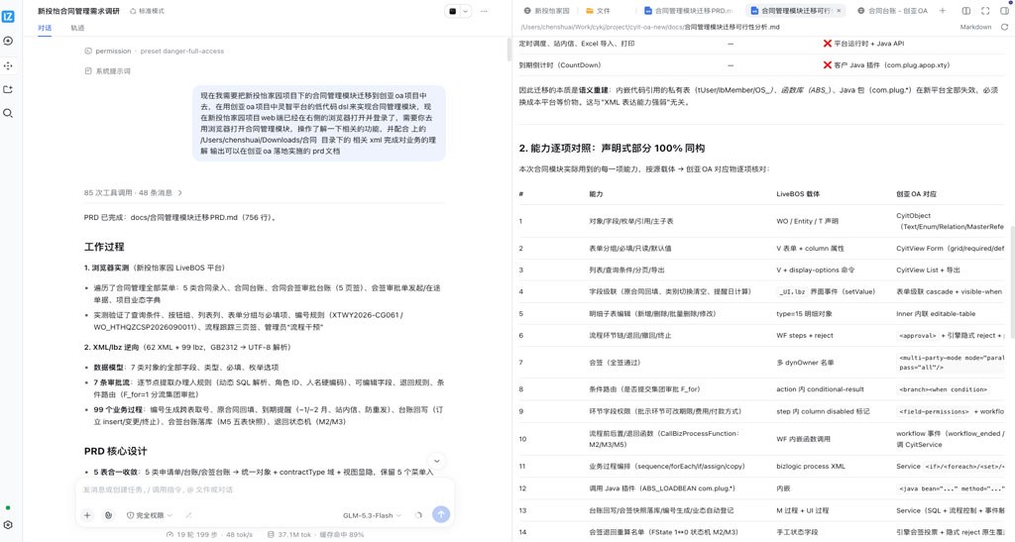Open the three-dot more menu in chat header

click(484, 11)
